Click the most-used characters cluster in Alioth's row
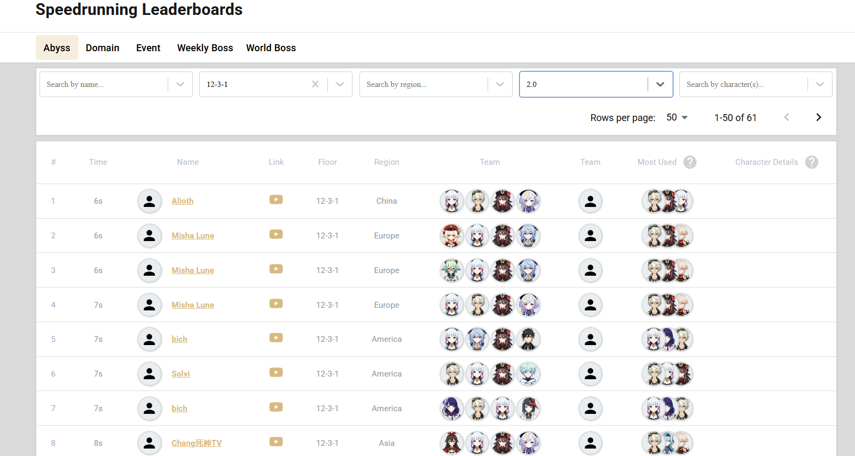855x456 pixels. (668, 201)
